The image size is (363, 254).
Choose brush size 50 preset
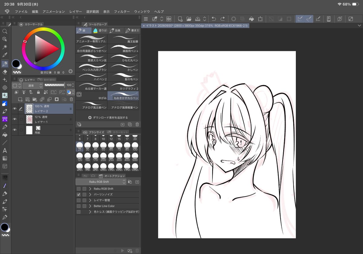pyautogui.click(x=103, y=146)
